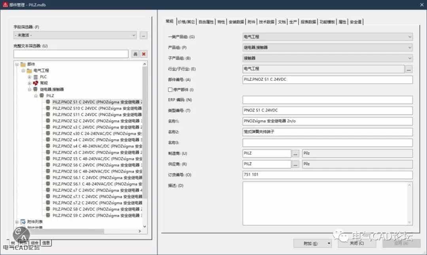
Task: Click the icon of PILZ.PNOZ S6.1 C 48-240VAC/DC
Action: [x=48, y=184]
